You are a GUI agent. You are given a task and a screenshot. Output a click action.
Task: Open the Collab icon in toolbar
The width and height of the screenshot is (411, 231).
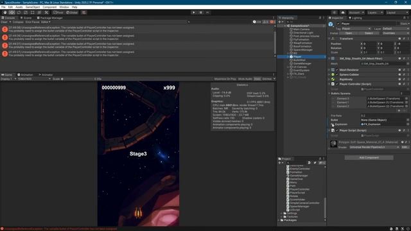pyautogui.click(x=334, y=12)
